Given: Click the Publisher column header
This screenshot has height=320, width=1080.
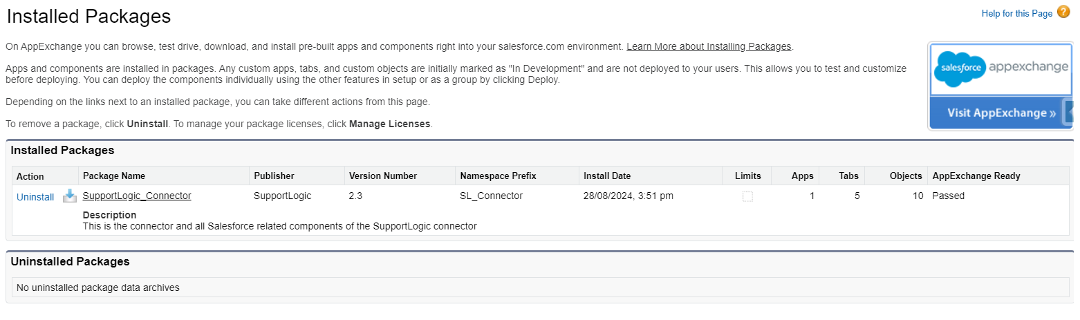Looking at the screenshot, I should tap(274, 176).
